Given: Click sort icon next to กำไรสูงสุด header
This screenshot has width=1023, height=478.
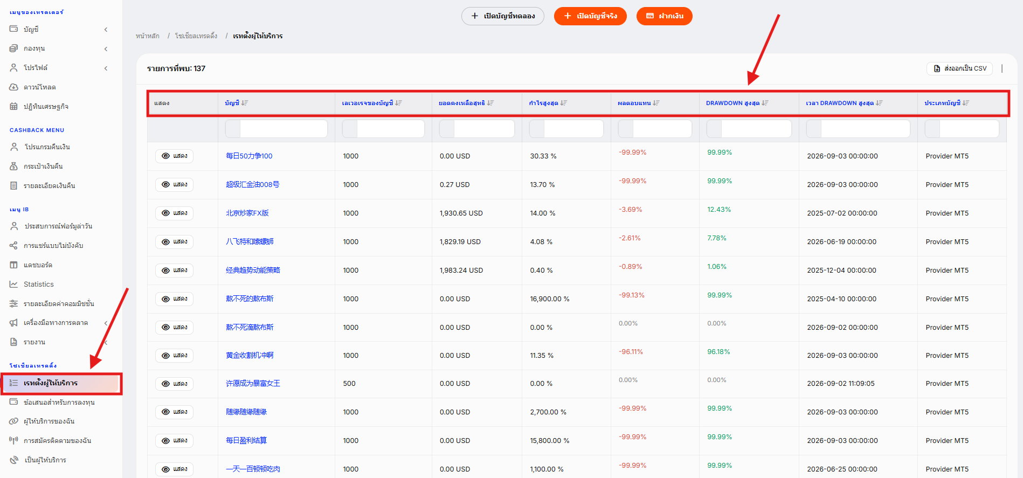Looking at the screenshot, I should [x=563, y=103].
